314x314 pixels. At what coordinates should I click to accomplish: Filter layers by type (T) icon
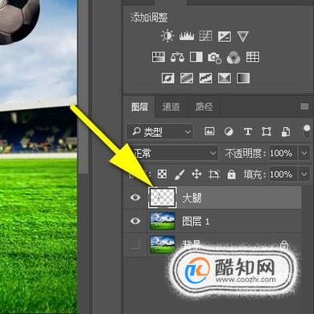[247, 131]
